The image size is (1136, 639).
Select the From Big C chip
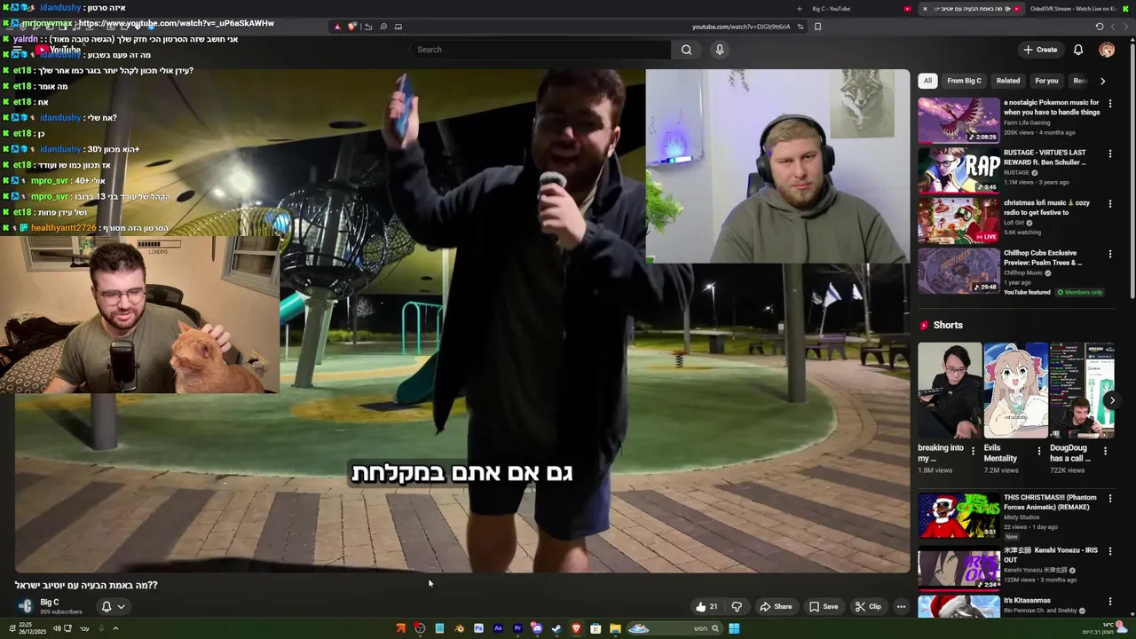(x=964, y=81)
